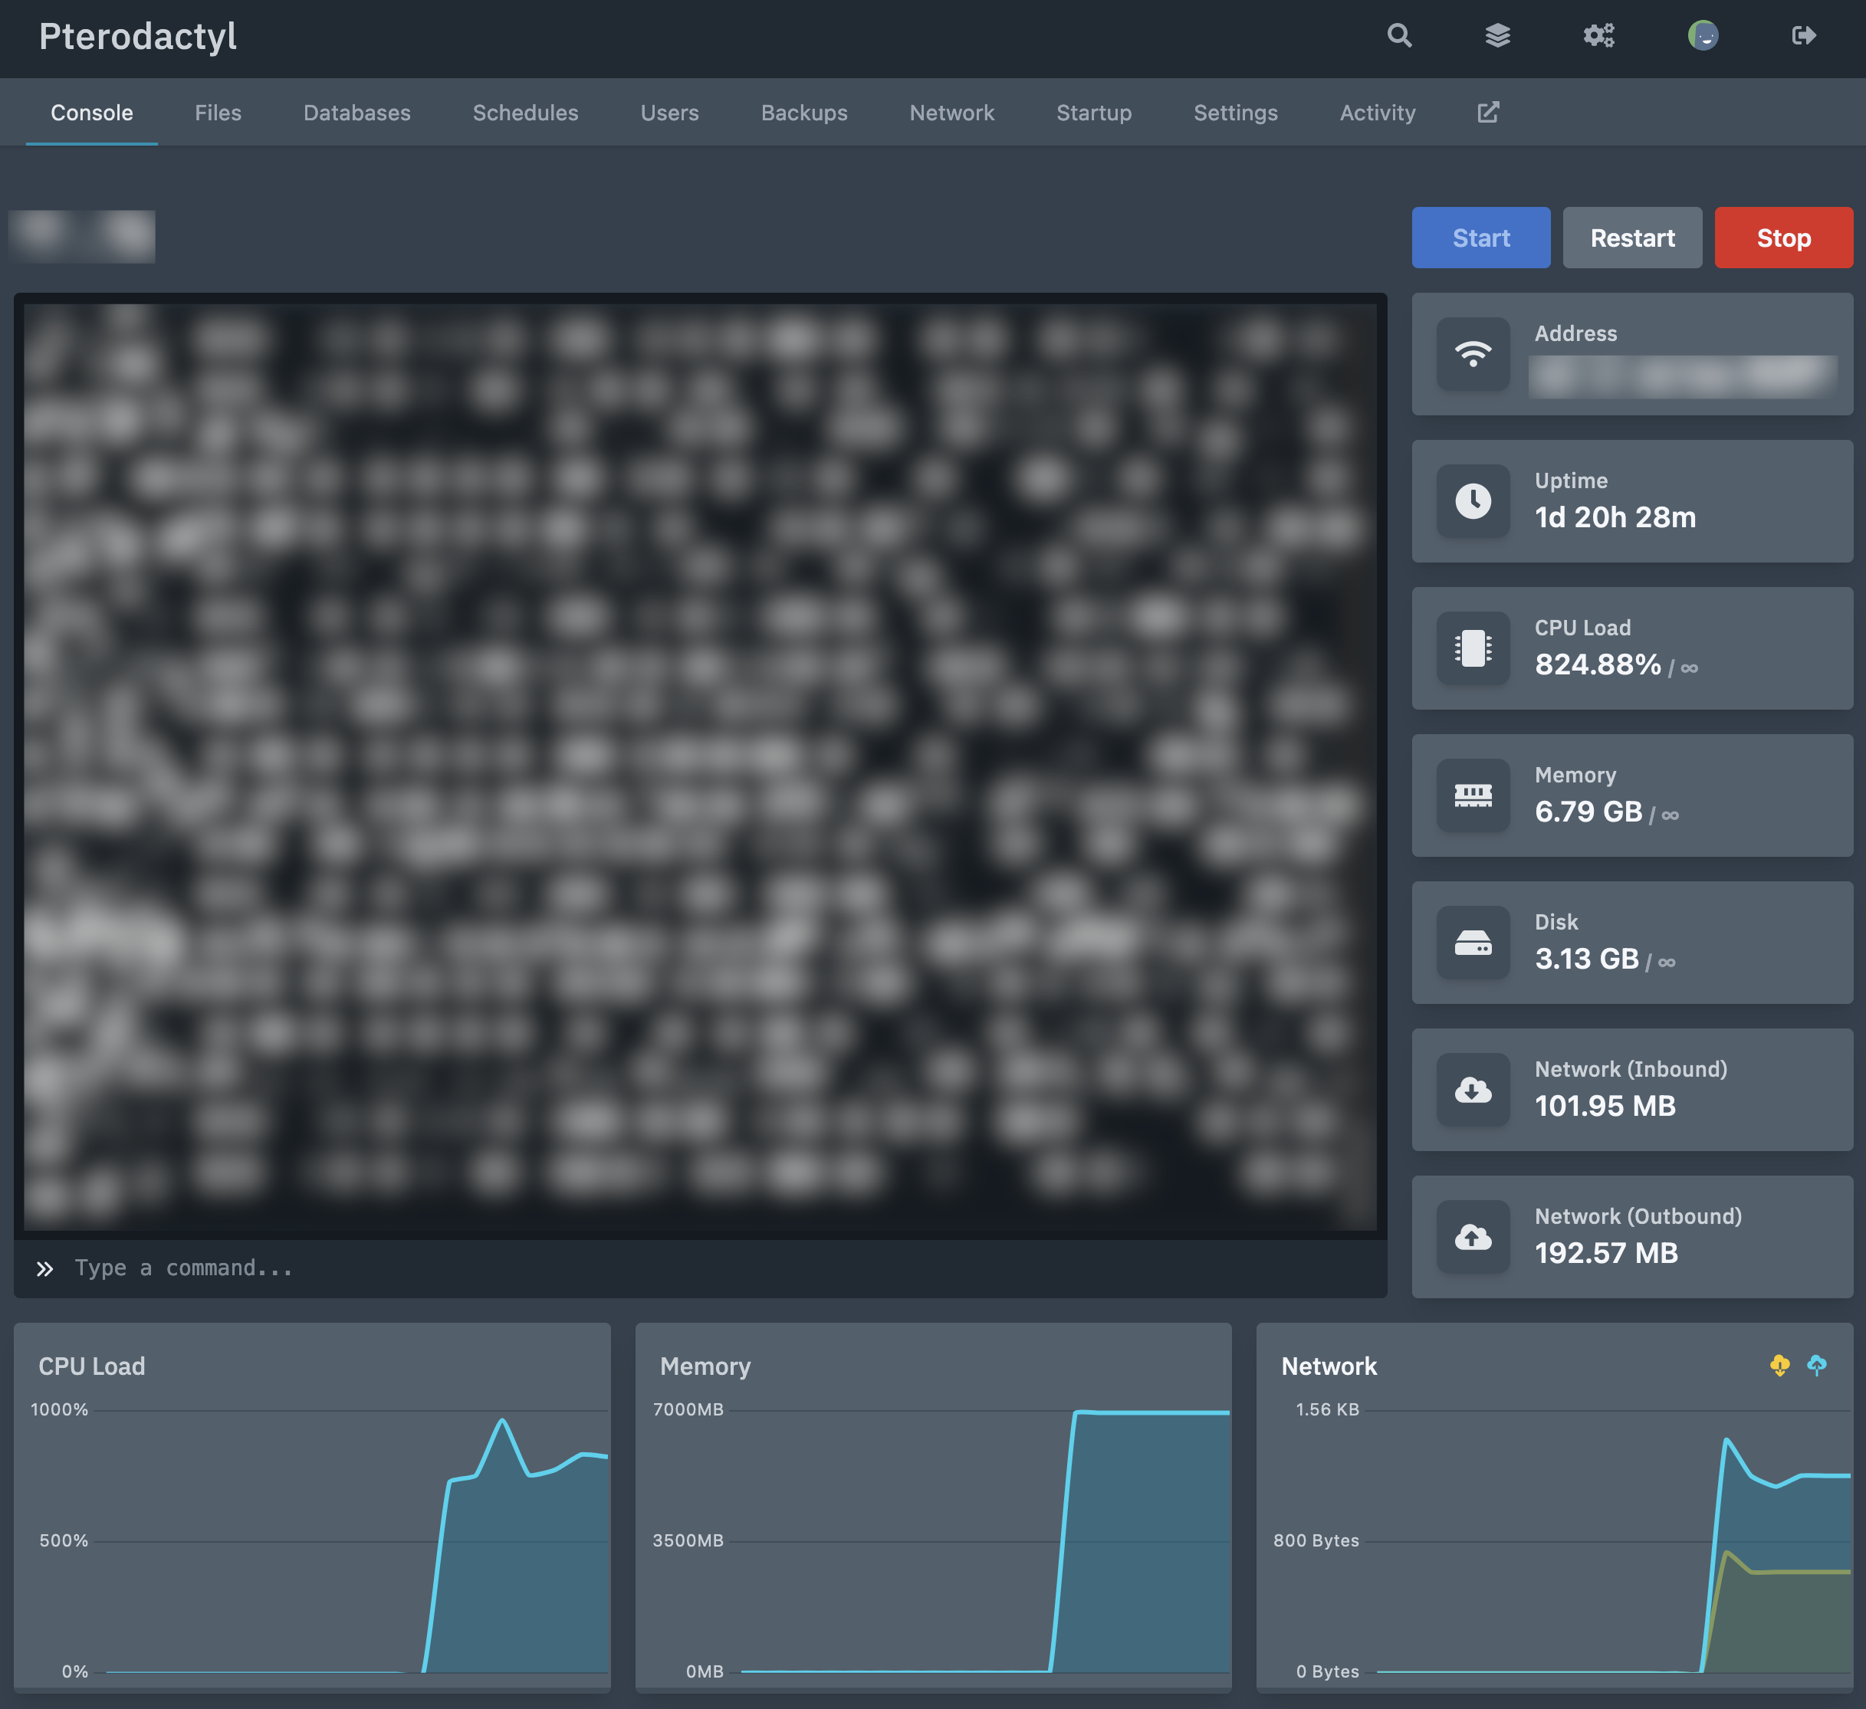Switch to the Network tab
This screenshot has height=1709, width=1866.
[951, 113]
